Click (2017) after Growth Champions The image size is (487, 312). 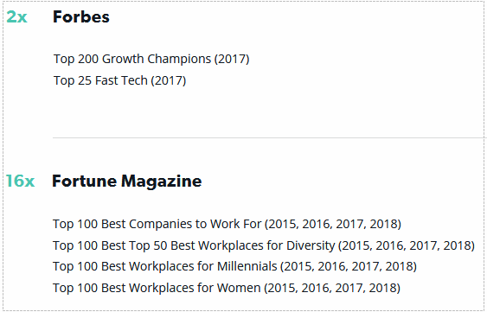pos(232,59)
